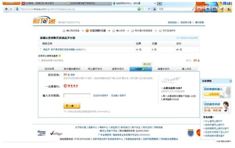
Task: Select the 支付向导 payment tab
Action: pos(49,69)
